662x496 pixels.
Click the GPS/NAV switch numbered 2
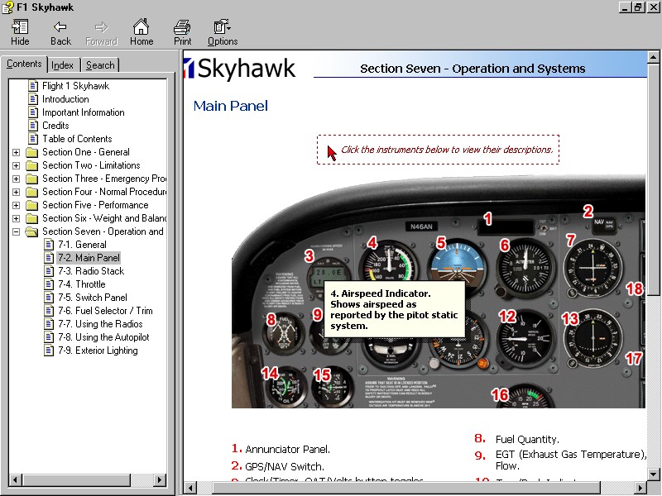[x=604, y=226]
